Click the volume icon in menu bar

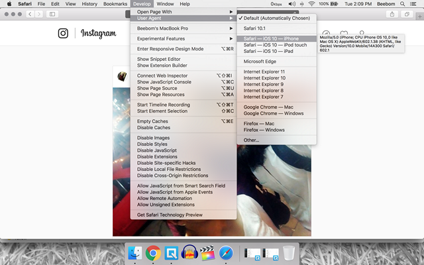click(291, 4)
